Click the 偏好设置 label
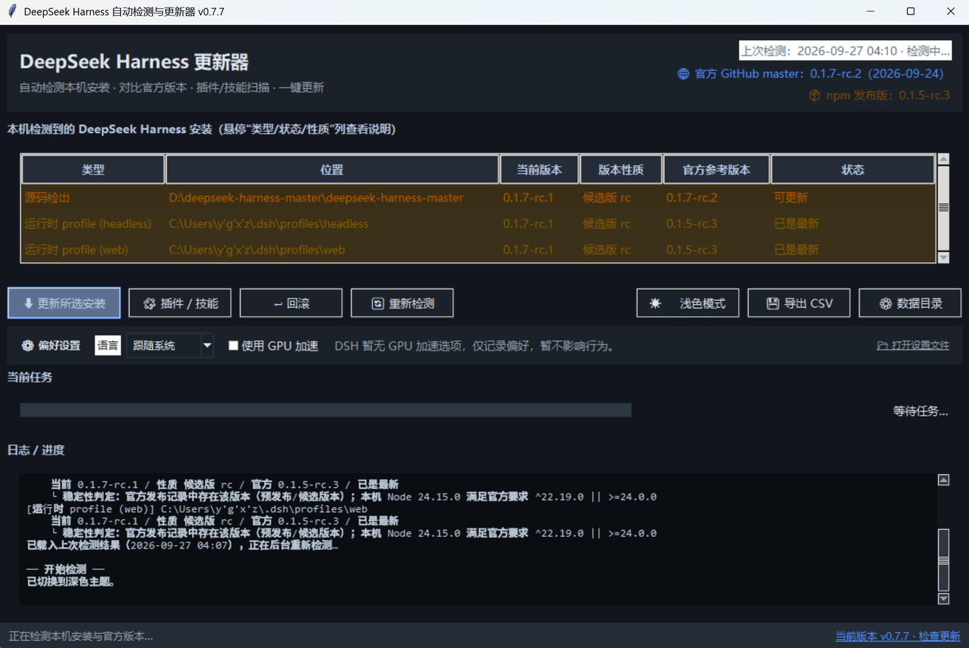This screenshot has width=969, height=648. pos(60,346)
